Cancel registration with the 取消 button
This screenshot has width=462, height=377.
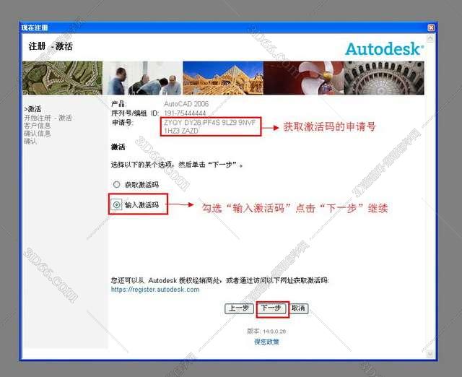298,308
